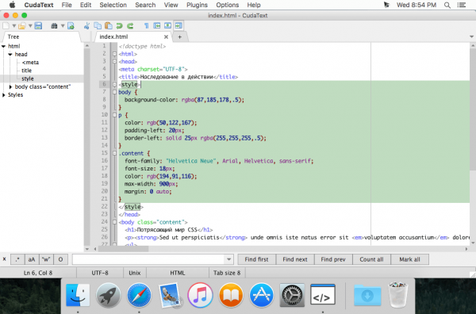
Task: Toggle the wrapped search O option
Action: point(60,259)
